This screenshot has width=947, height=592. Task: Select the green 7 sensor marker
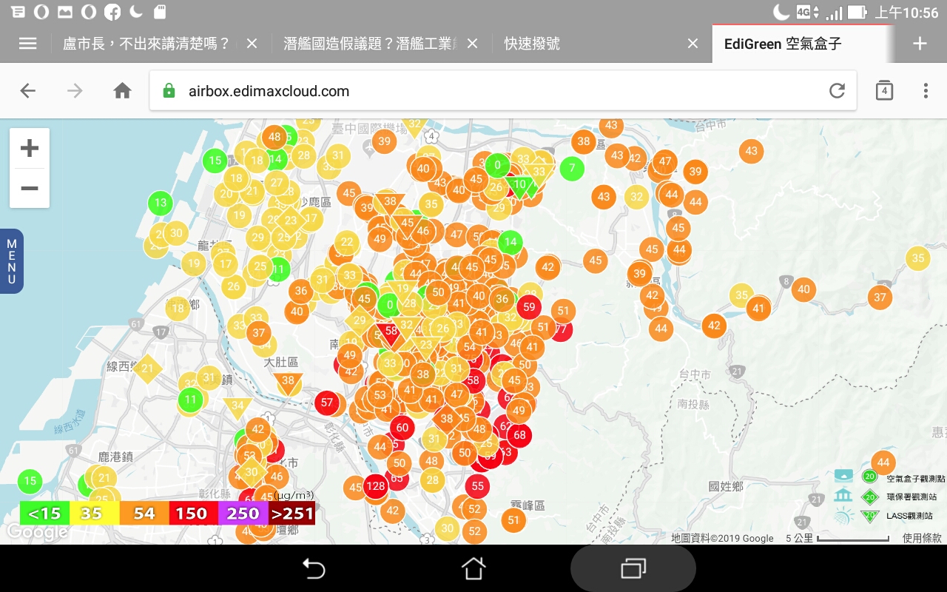[x=572, y=168]
